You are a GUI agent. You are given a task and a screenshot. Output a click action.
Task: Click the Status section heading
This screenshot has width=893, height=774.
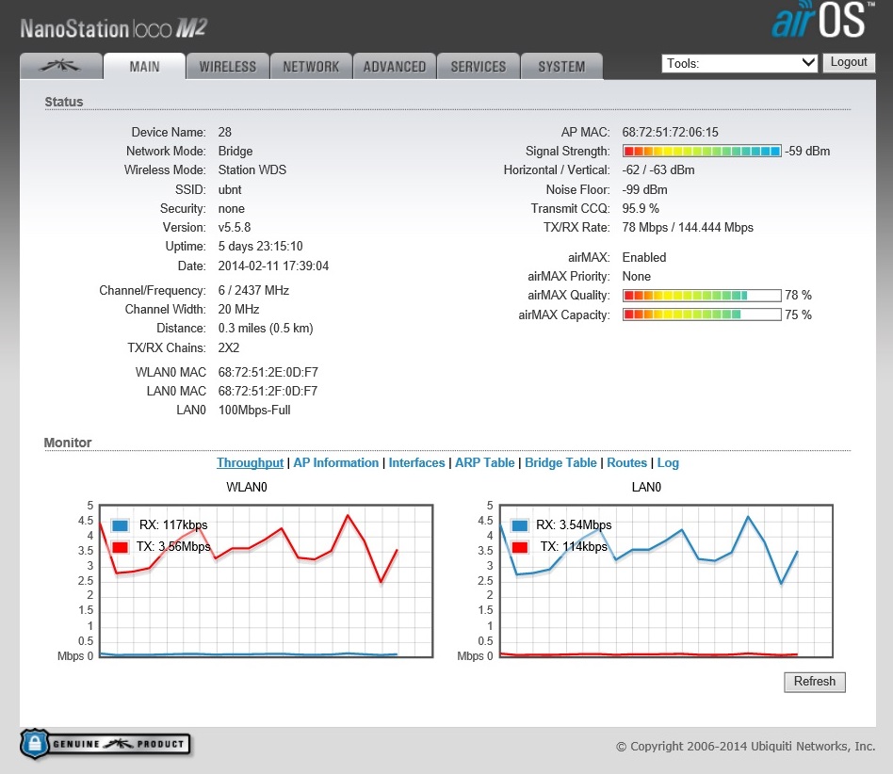point(64,102)
